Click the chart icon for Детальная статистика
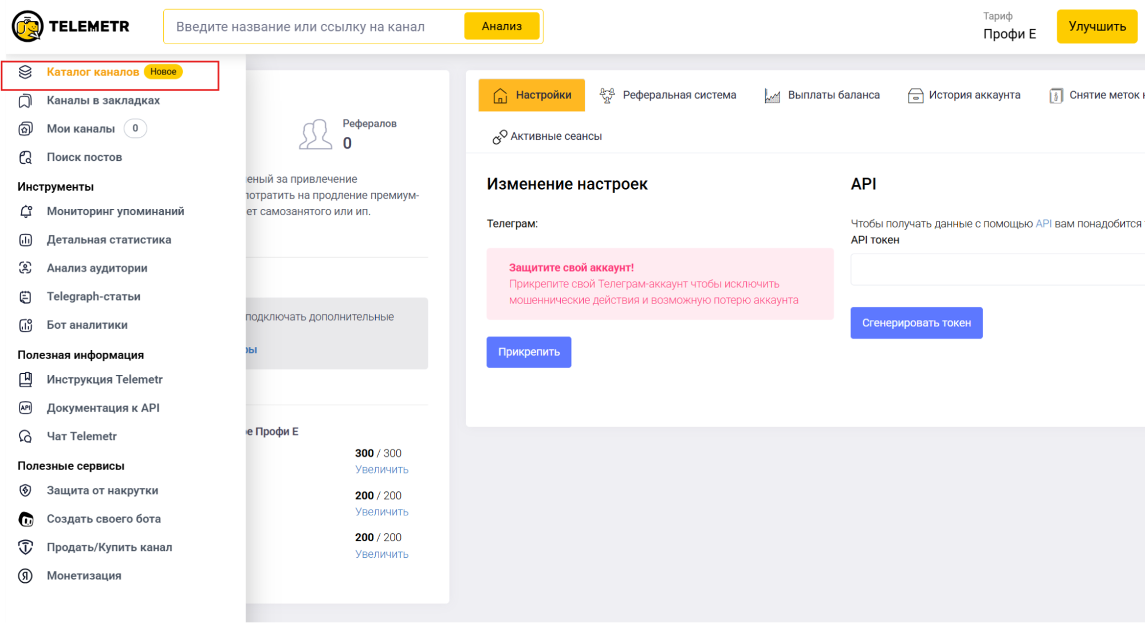Viewport: 1145px width, 623px height. (26, 240)
